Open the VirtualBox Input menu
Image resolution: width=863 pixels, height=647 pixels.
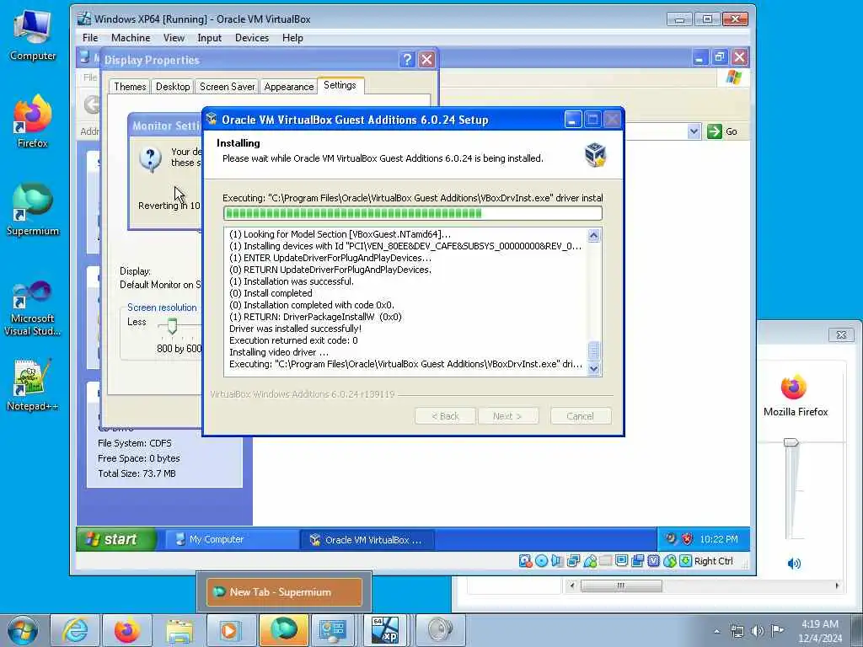pos(209,38)
